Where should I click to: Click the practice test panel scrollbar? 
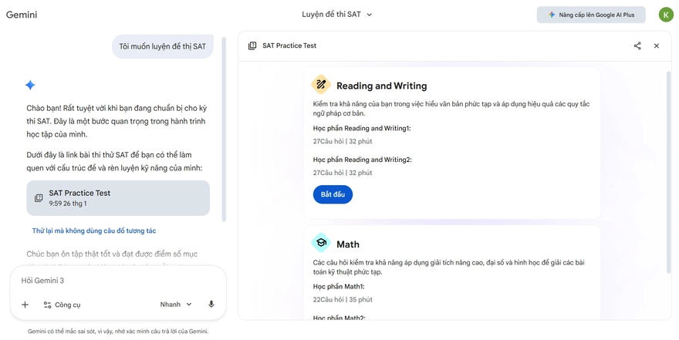(x=670, y=172)
